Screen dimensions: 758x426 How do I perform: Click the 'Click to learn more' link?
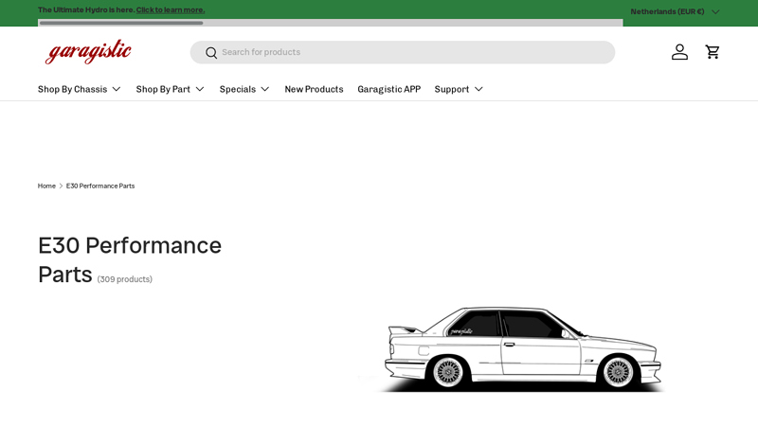pos(171,9)
